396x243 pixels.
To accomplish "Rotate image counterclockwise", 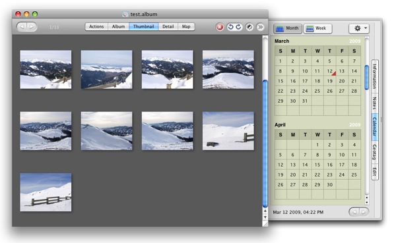I will (x=230, y=27).
